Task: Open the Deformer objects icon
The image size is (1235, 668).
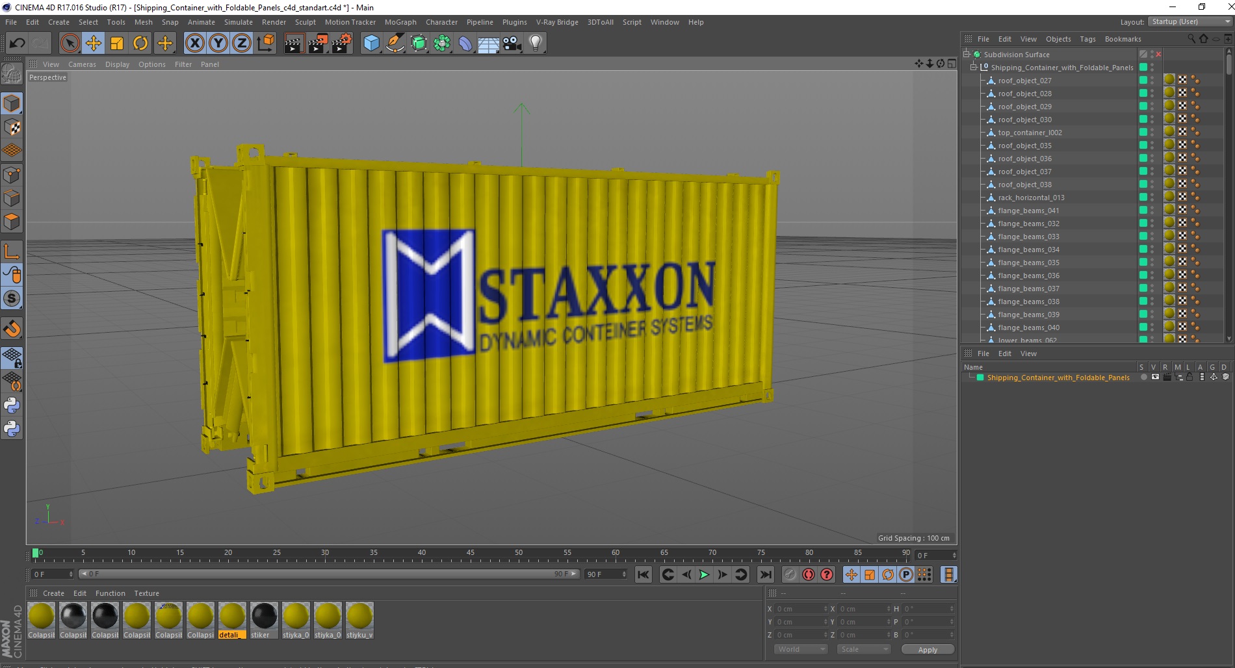Action: (x=465, y=44)
